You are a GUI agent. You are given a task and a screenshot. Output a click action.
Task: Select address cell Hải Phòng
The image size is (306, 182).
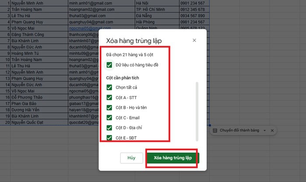(157, 22)
